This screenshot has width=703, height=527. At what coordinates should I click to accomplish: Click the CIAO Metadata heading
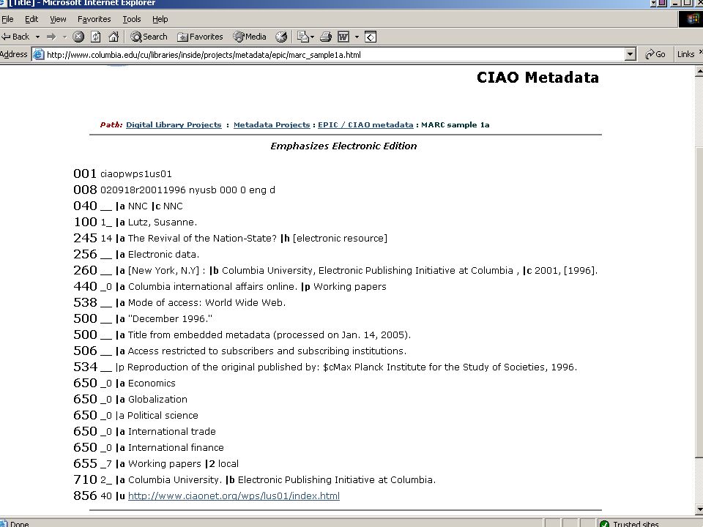[538, 78]
